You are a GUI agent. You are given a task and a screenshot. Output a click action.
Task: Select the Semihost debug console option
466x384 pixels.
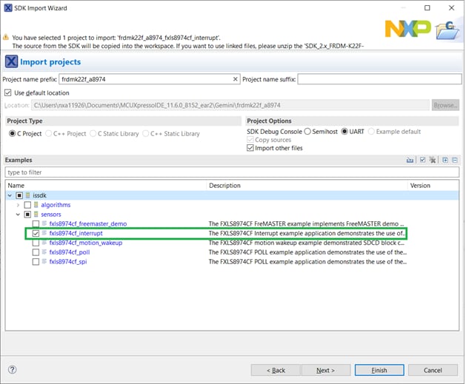point(307,132)
